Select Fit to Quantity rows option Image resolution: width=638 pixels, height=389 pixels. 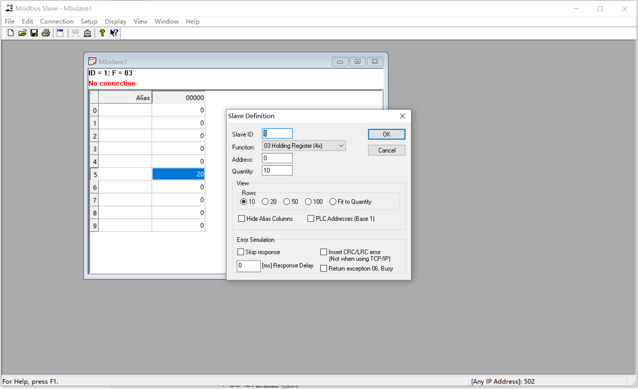333,201
